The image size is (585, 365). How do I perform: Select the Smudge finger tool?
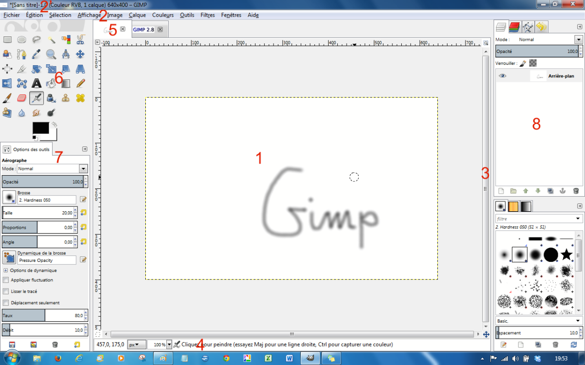click(x=37, y=112)
